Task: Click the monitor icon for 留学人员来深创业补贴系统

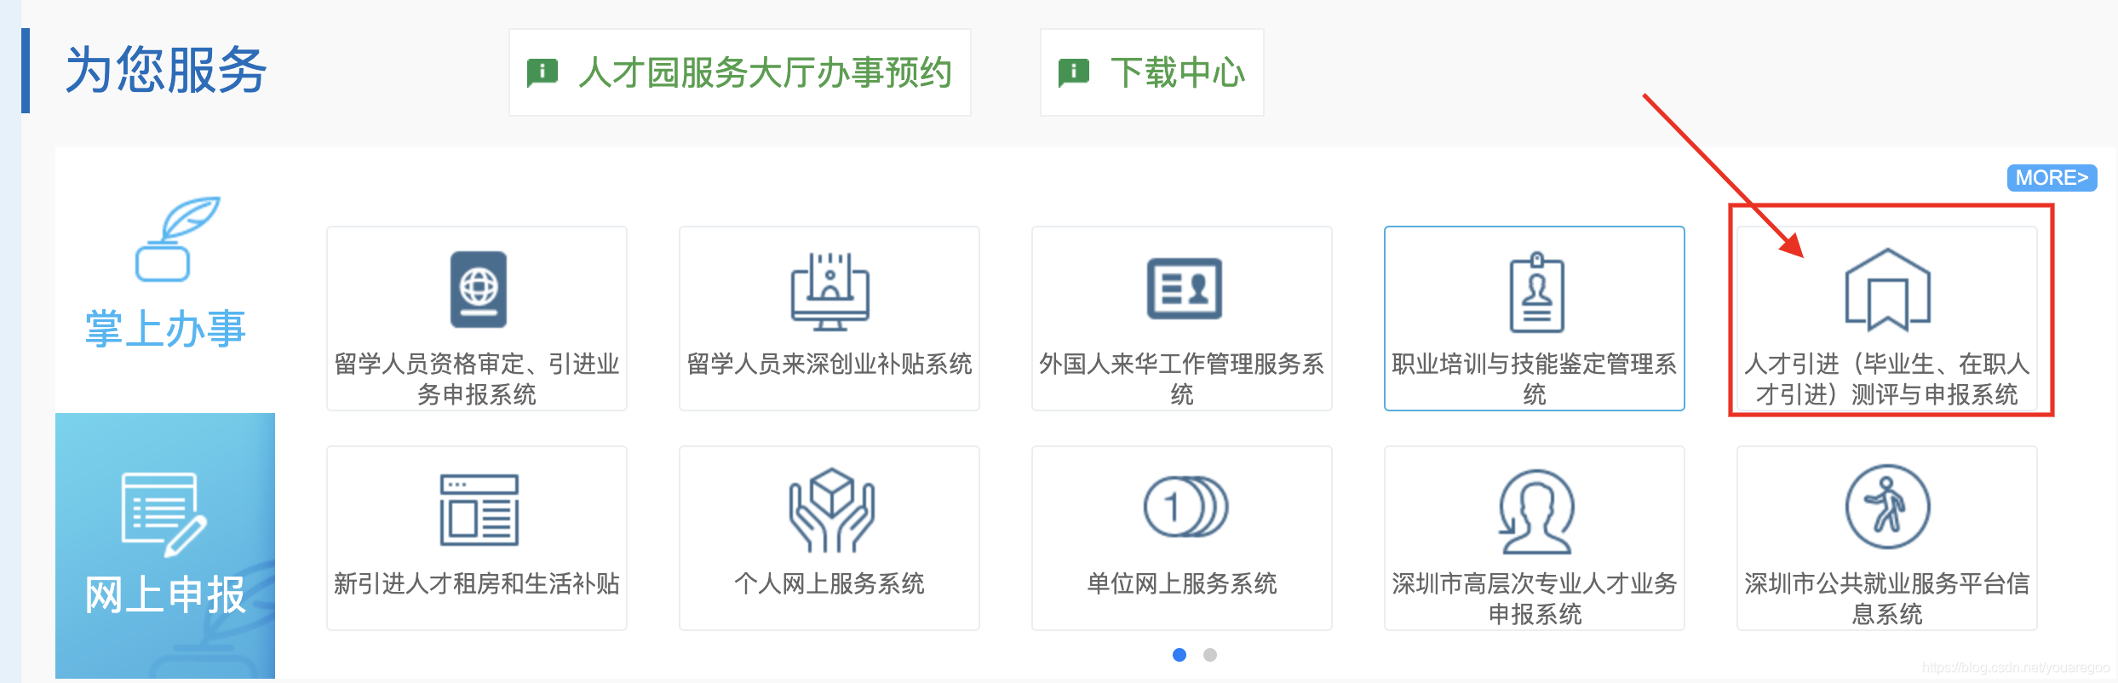Action: tap(829, 290)
